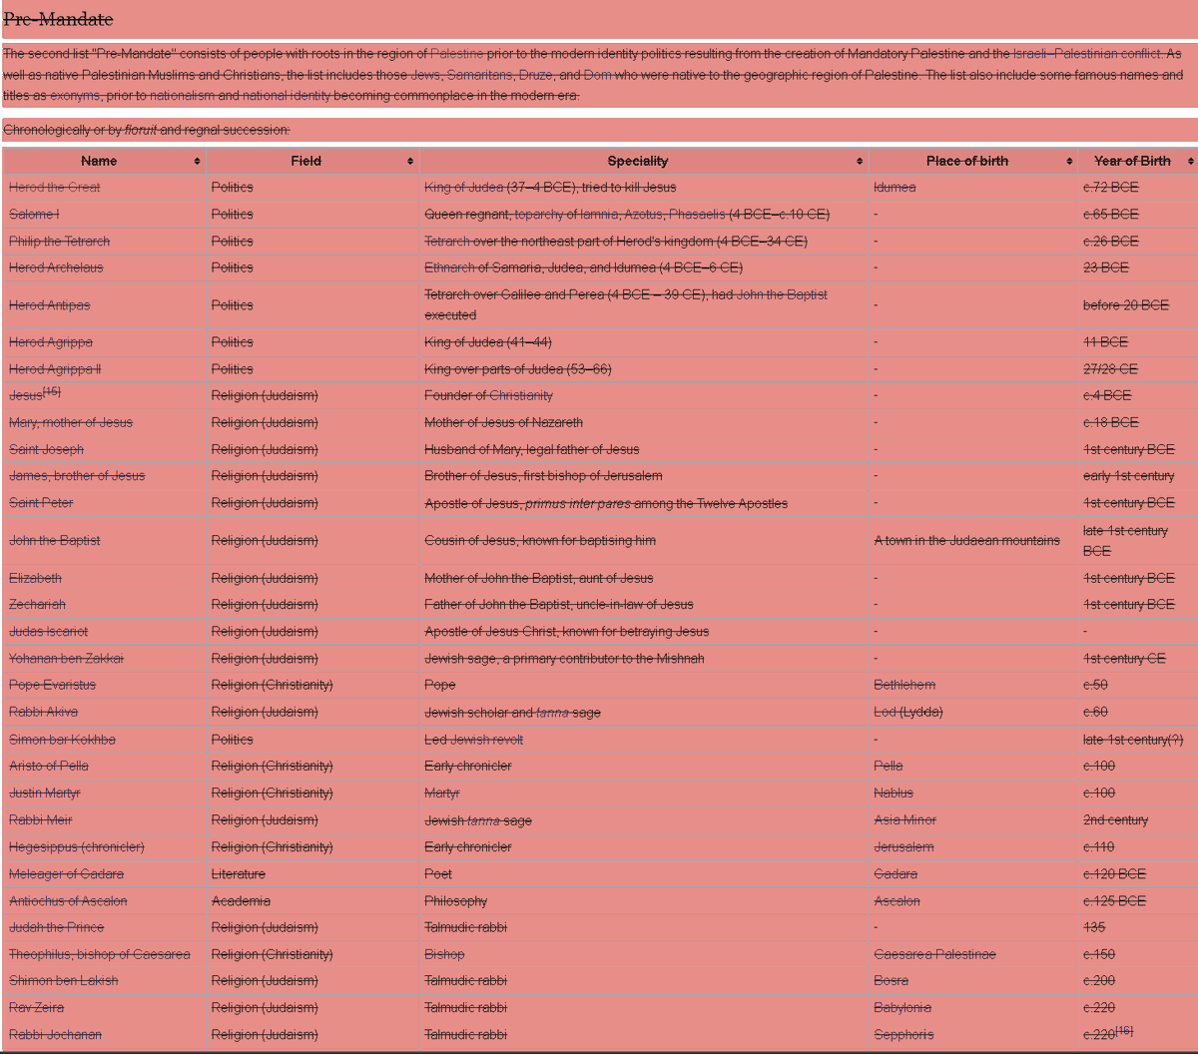
Task: Open the Bosra place of birth link
Action: [892, 981]
